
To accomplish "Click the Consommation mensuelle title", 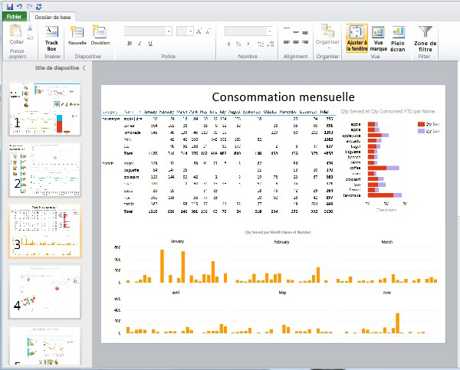I will (x=283, y=97).
